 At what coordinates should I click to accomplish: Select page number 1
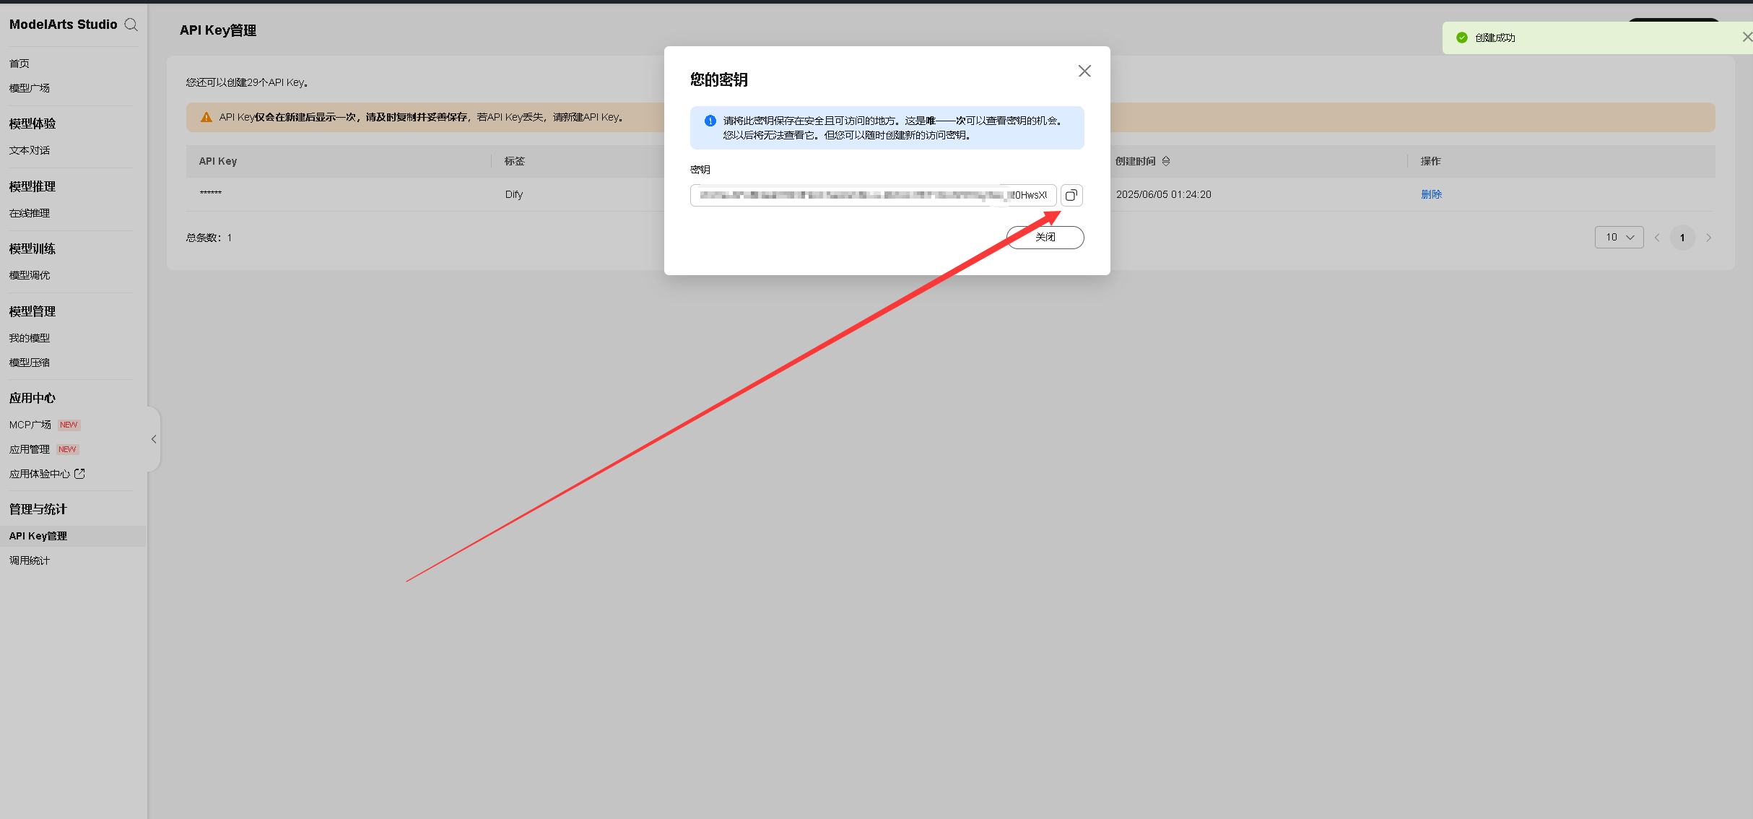(1682, 238)
